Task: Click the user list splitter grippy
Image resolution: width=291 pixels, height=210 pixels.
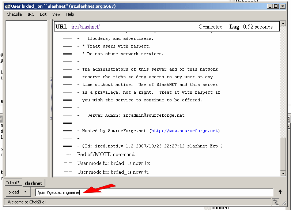Action: click(51, 99)
